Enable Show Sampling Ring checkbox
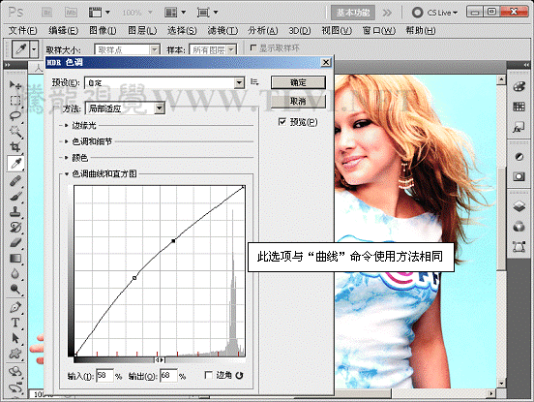The height and width of the screenshot is (402, 534). point(253,47)
